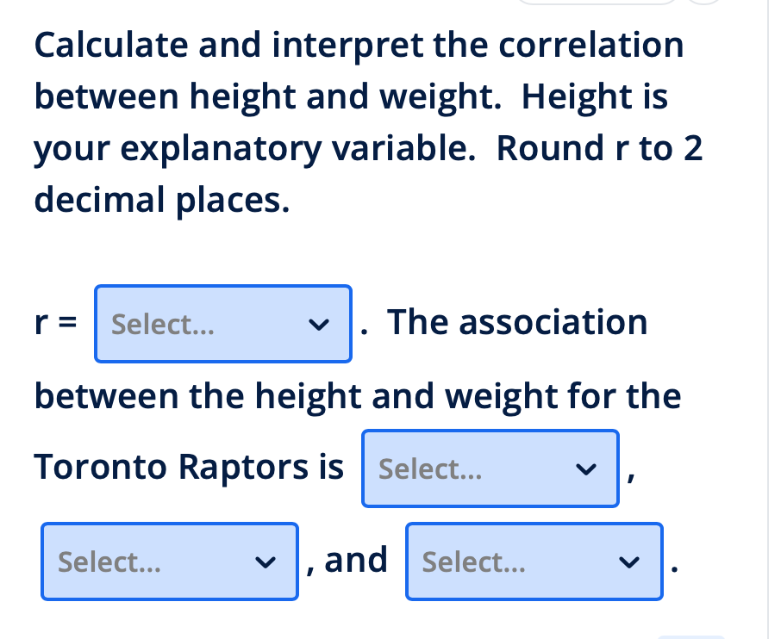Screen dimensions: 781x639
Task: Open the dropdown following 'Toronto Raptors is'
Action: (x=490, y=468)
